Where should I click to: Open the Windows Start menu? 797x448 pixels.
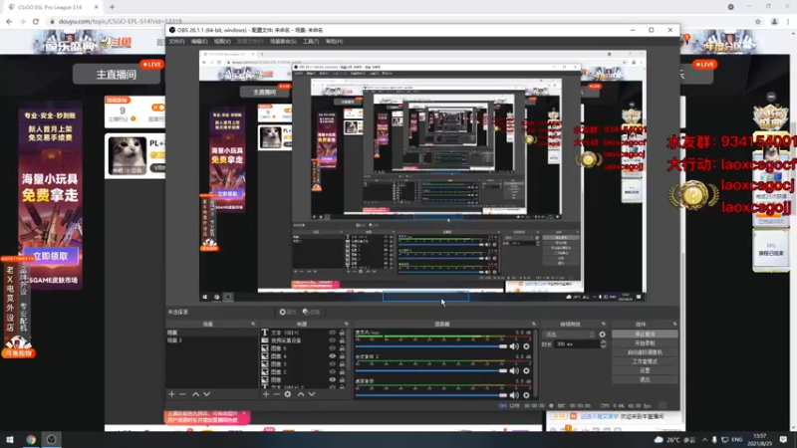pos(10,439)
